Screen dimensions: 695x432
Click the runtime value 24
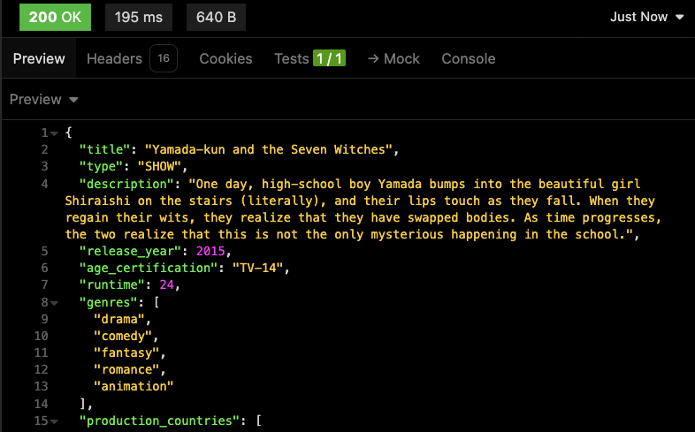pyautogui.click(x=166, y=284)
